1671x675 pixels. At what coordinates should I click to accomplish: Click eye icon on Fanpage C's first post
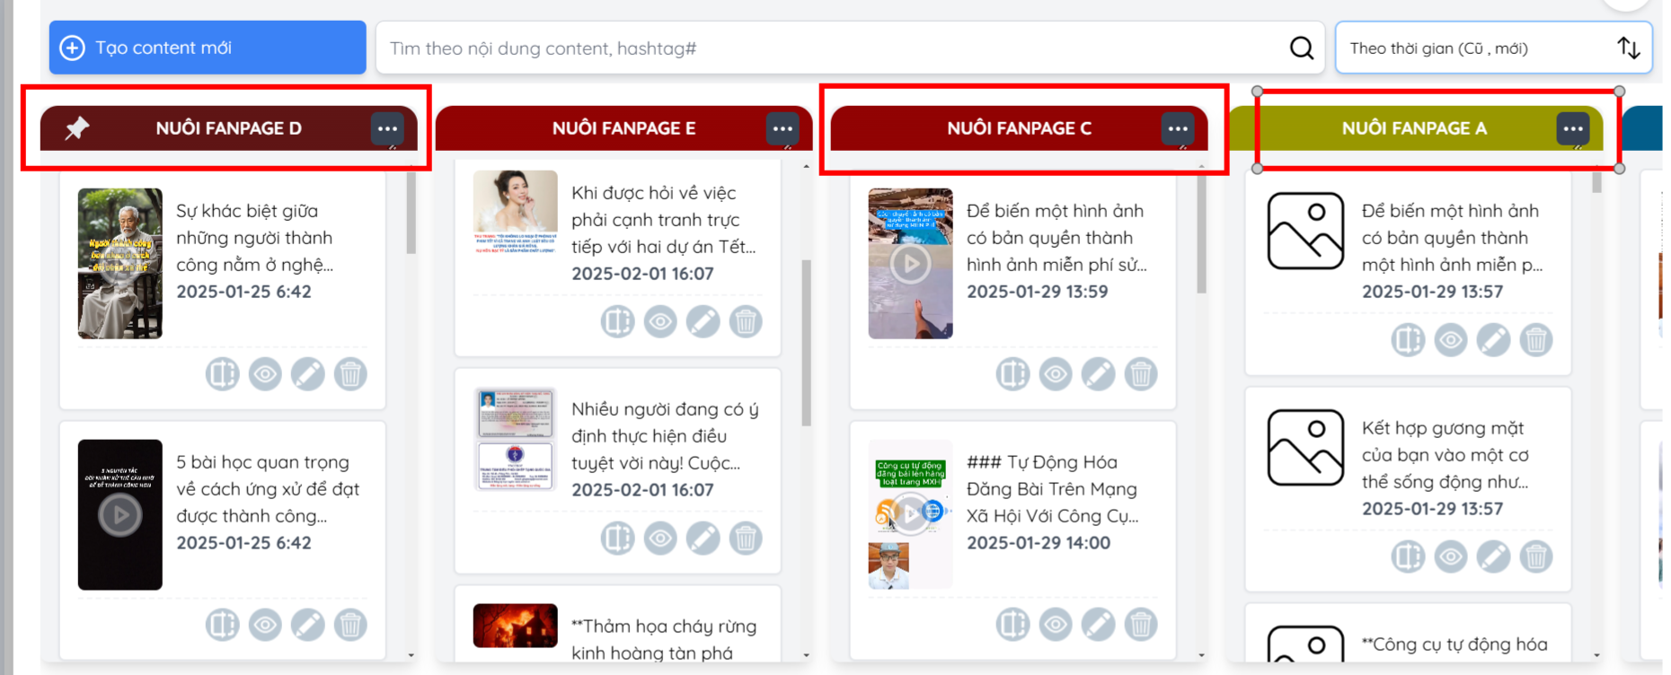coord(1056,373)
